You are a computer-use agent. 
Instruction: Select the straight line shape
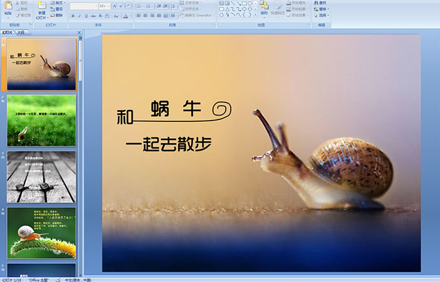[x=233, y=3]
